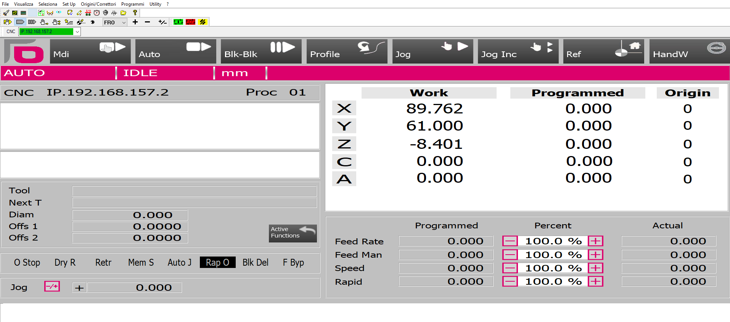Viewport: 730px width, 322px height.
Task: Select the single block arrow small toolbar icon
Action: coord(20,22)
